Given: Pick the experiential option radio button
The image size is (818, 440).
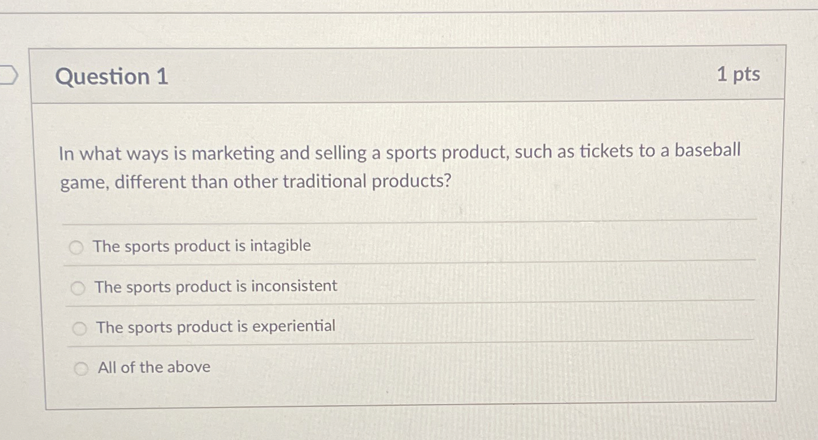Looking at the screenshot, I should [x=80, y=329].
